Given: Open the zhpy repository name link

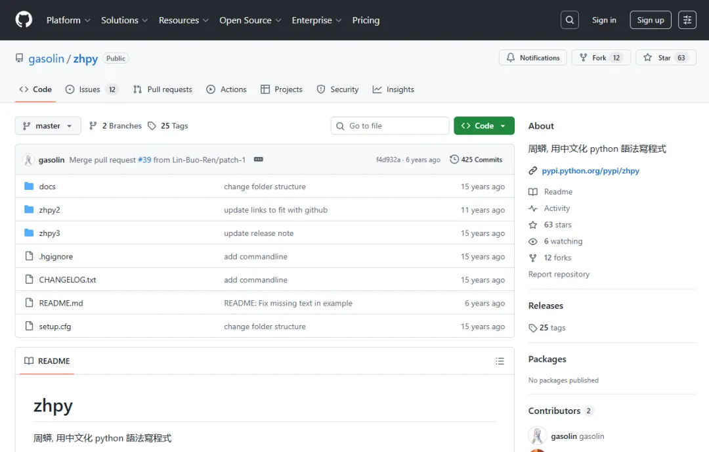Looking at the screenshot, I should coord(85,59).
